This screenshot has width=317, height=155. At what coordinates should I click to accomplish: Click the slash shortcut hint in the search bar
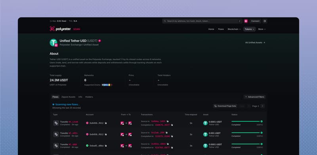[240, 21]
